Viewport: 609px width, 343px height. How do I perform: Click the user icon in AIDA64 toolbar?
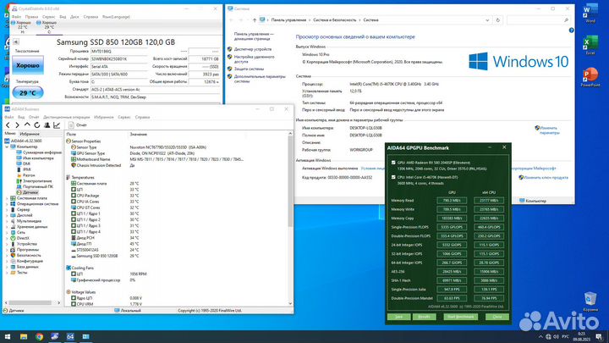[47, 124]
